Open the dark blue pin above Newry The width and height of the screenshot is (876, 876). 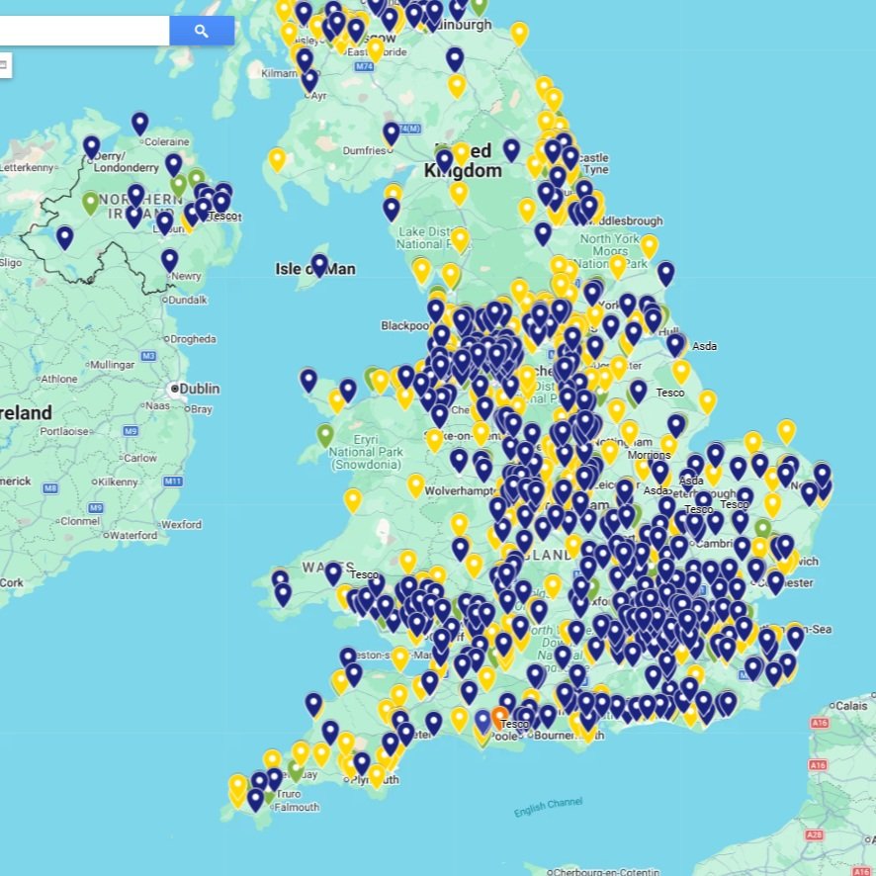(170, 261)
